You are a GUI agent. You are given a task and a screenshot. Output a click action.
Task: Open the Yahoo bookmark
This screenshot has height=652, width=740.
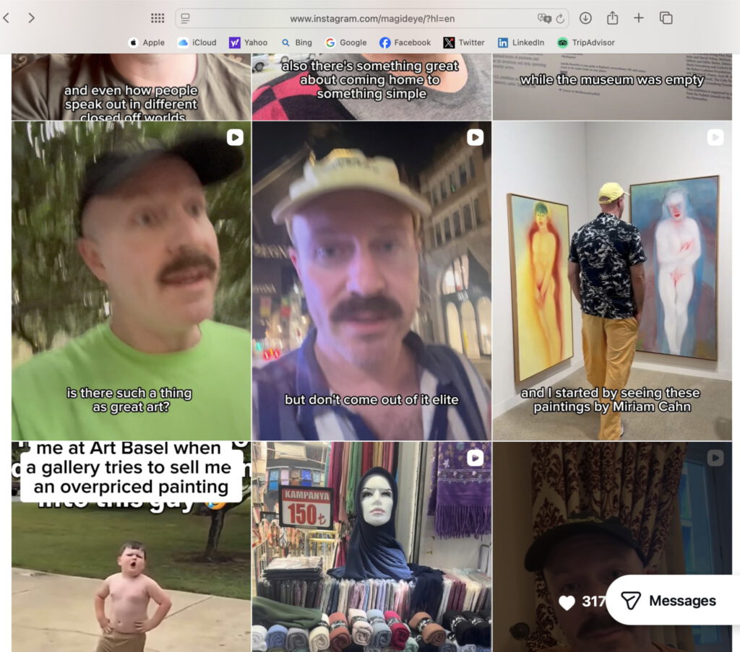point(249,43)
